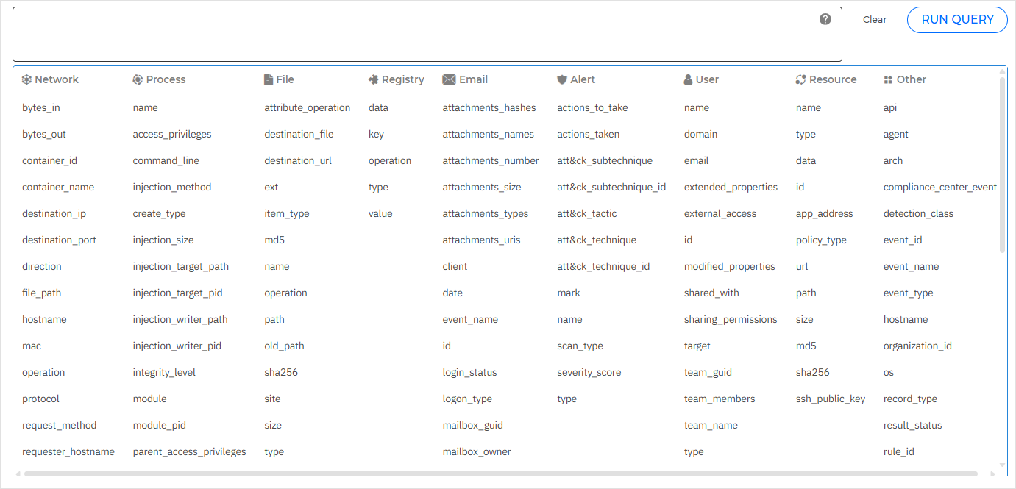Click the Network globe icon
The width and height of the screenshot is (1016, 489).
point(27,79)
